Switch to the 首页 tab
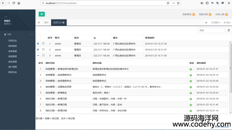232x130 pixels. 46,22
